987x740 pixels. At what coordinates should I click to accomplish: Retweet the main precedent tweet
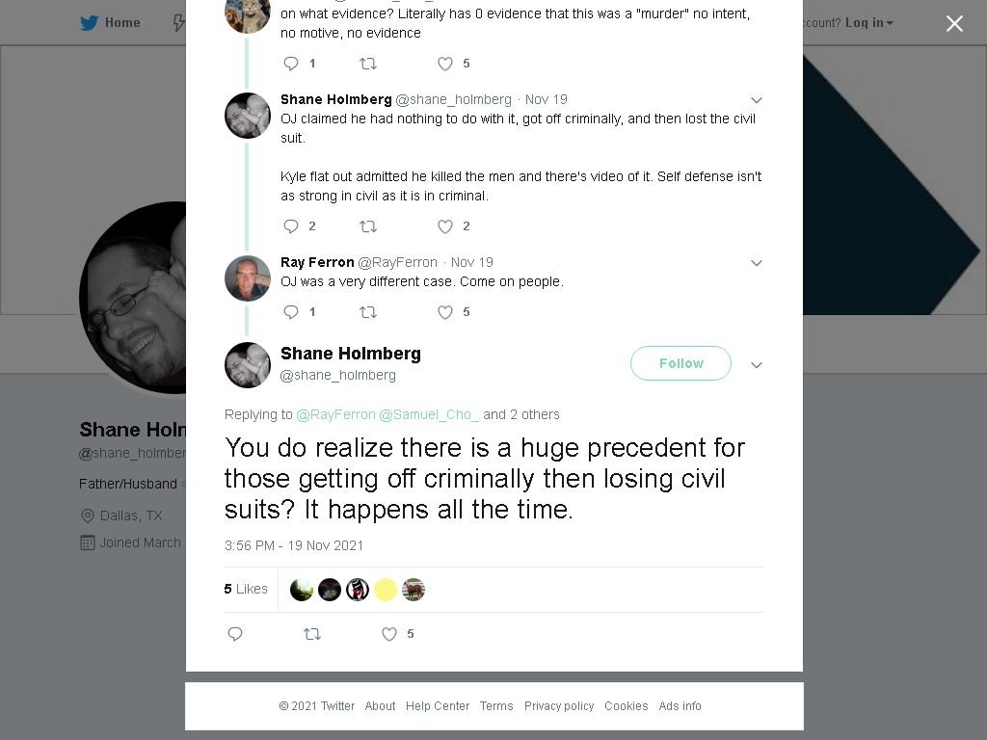coord(312,634)
